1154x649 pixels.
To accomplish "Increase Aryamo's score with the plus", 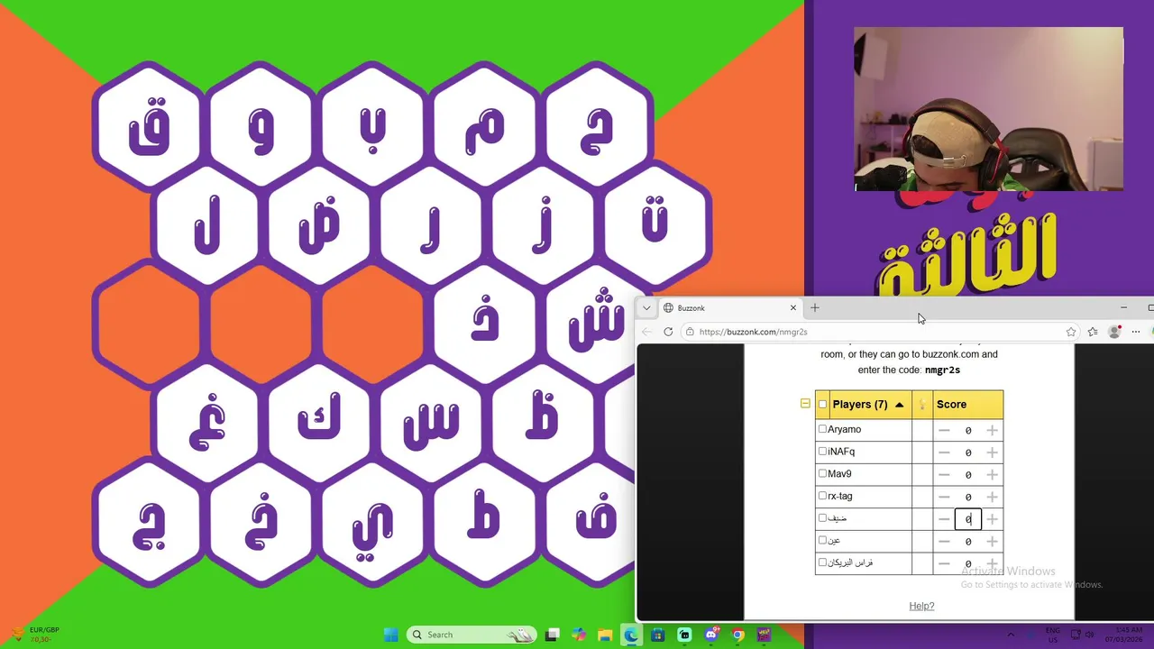I will point(992,430).
